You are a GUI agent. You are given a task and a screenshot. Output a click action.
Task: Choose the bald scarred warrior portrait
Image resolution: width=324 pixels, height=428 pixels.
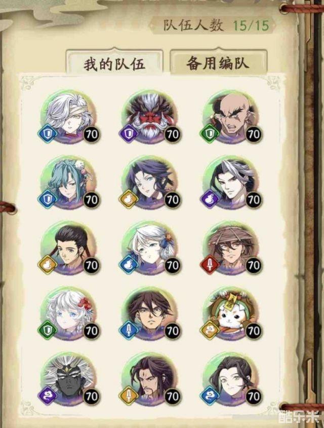(231, 117)
